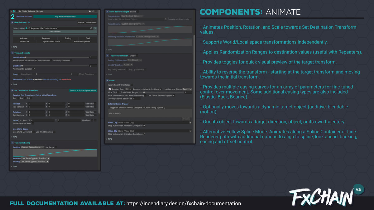Expand TIPS under Next in Chain List

click(x=14, y=47)
